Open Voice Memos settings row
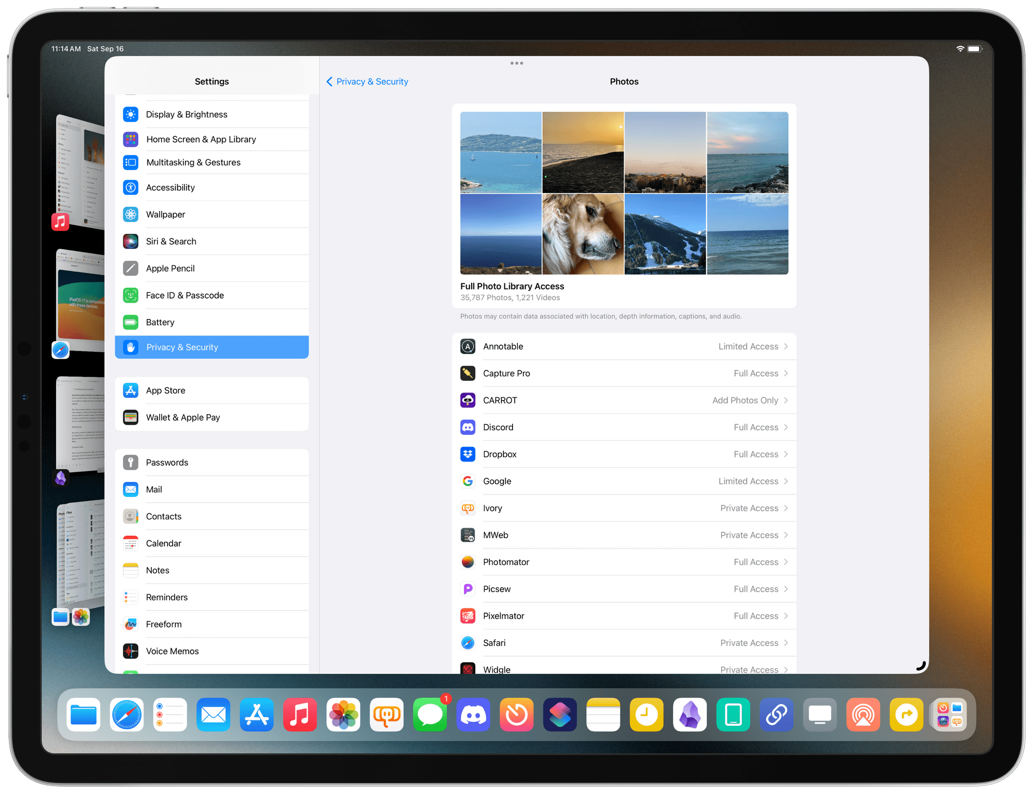The width and height of the screenshot is (1034, 795). coord(212,651)
